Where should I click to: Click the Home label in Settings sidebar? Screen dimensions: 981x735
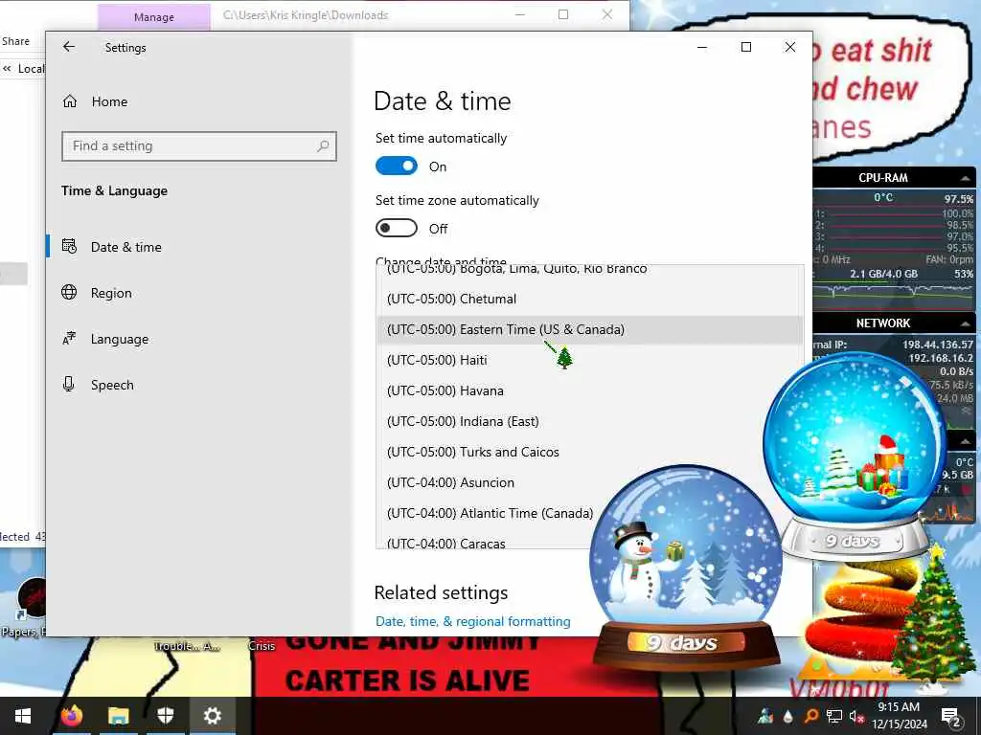(109, 101)
